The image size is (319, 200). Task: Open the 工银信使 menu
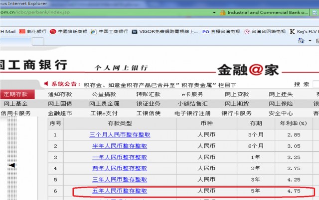tap(149, 113)
